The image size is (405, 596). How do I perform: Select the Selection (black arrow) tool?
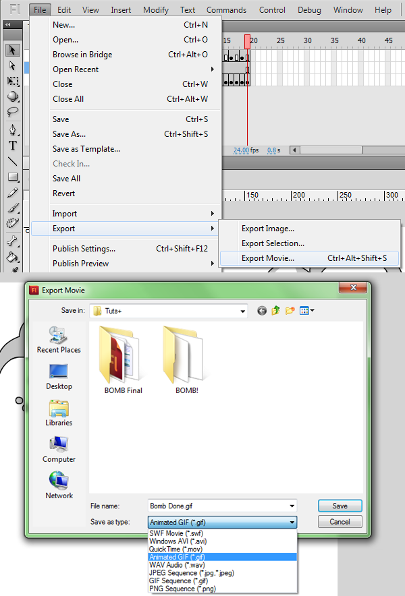(13, 50)
